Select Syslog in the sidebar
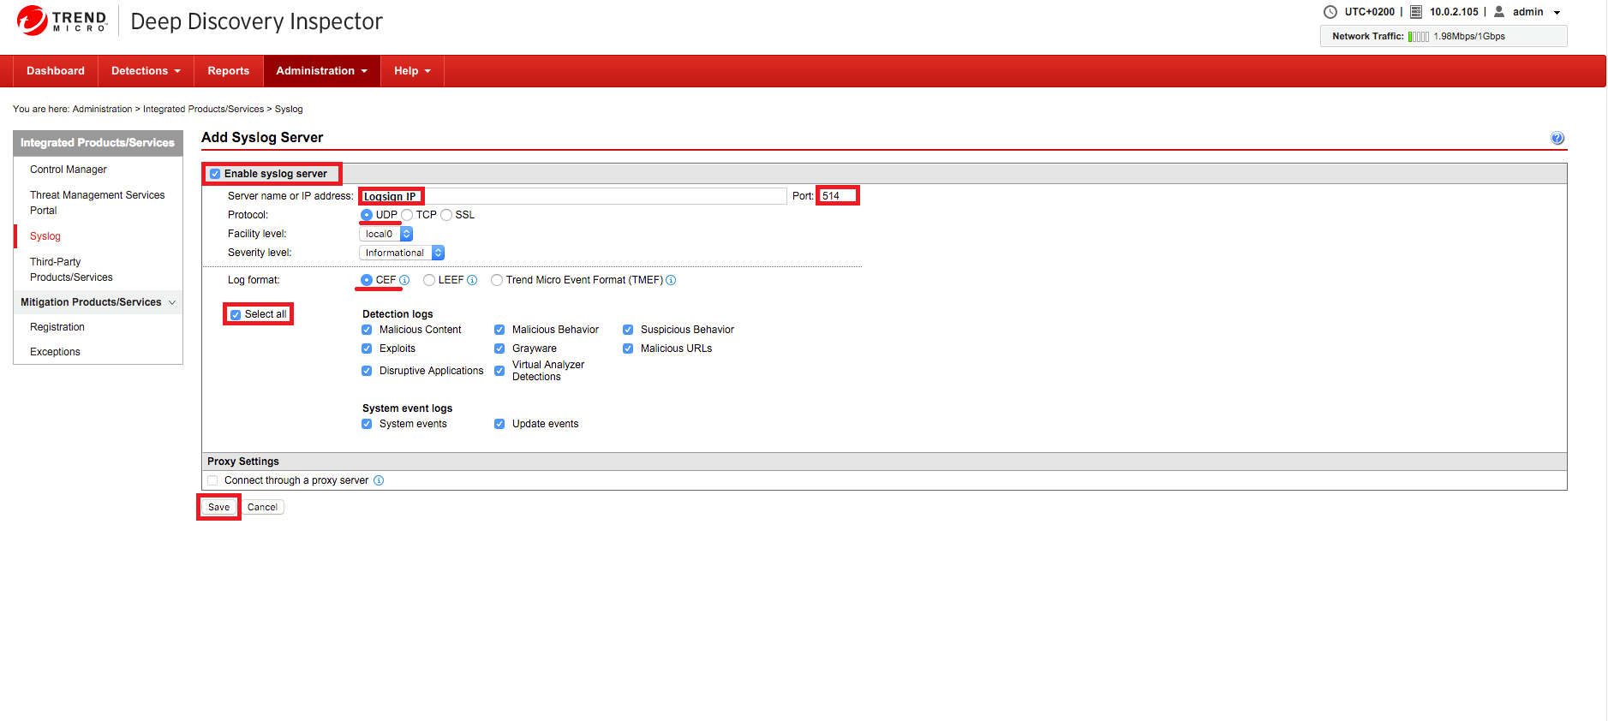Image resolution: width=1608 pixels, height=721 pixels. [45, 236]
